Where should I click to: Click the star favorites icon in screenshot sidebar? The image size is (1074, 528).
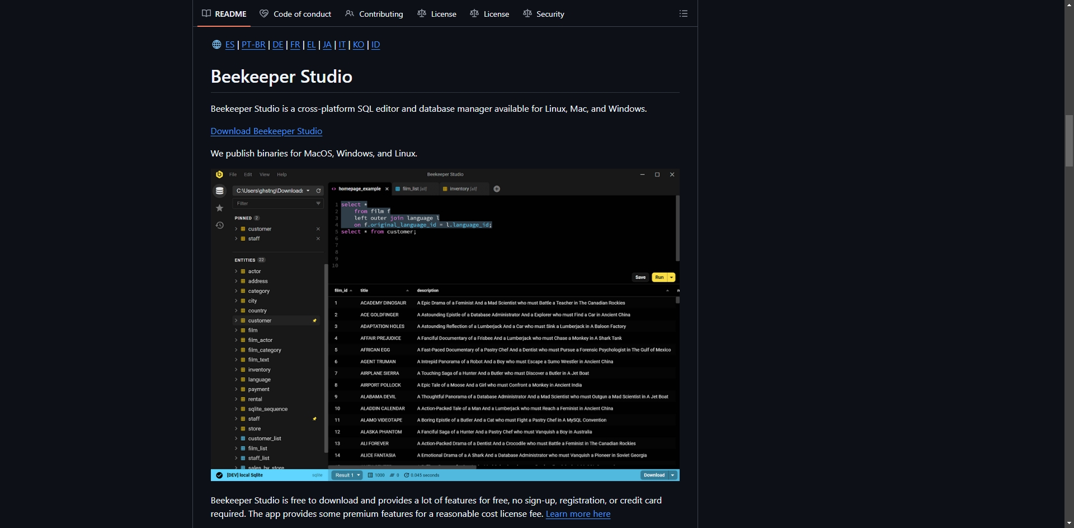[x=220, y=208]
